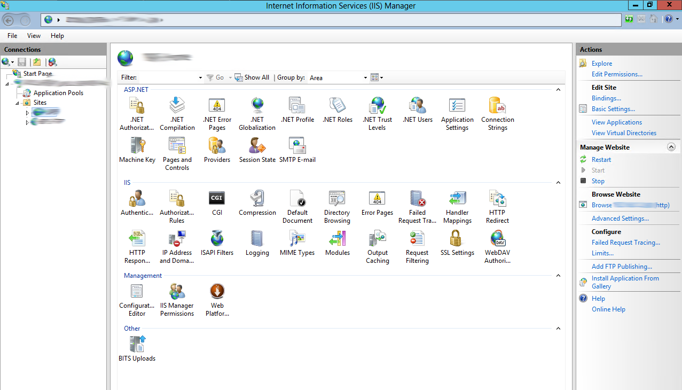This screenshot has width=682, height=390.
Task: Open the .NET Profile feature
Action: click(297, 110)
